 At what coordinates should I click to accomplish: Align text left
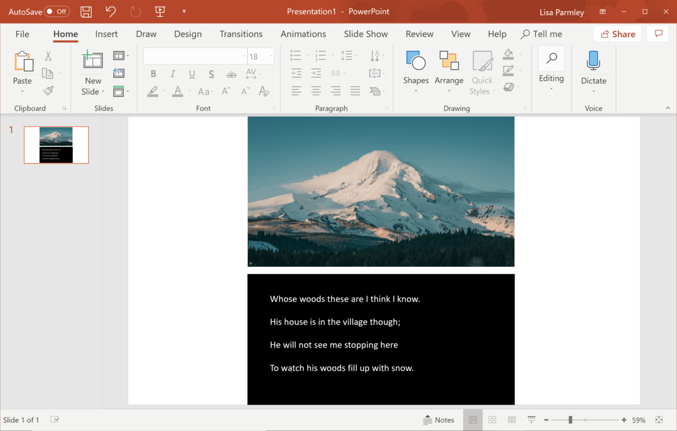[296, 91]
